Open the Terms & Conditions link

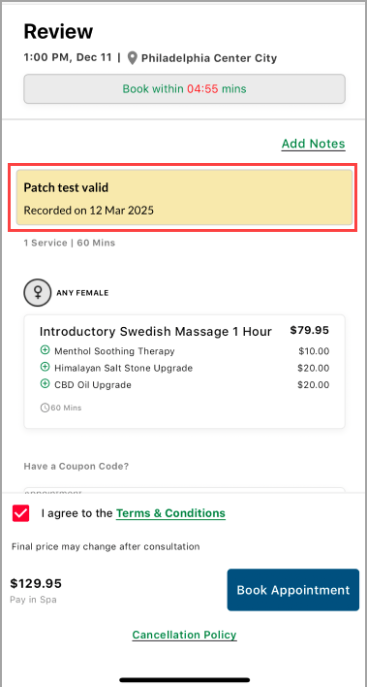[x=170, y=513]
